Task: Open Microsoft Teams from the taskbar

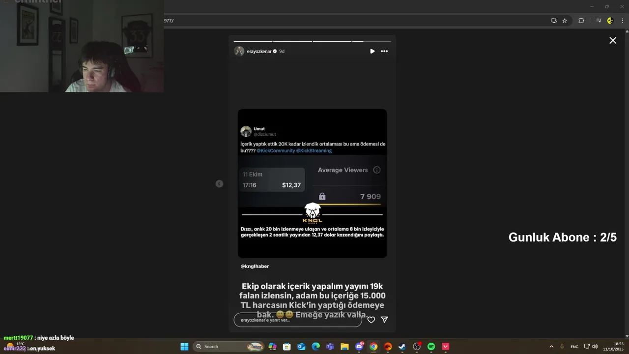Action: click(x=330, y=347)
